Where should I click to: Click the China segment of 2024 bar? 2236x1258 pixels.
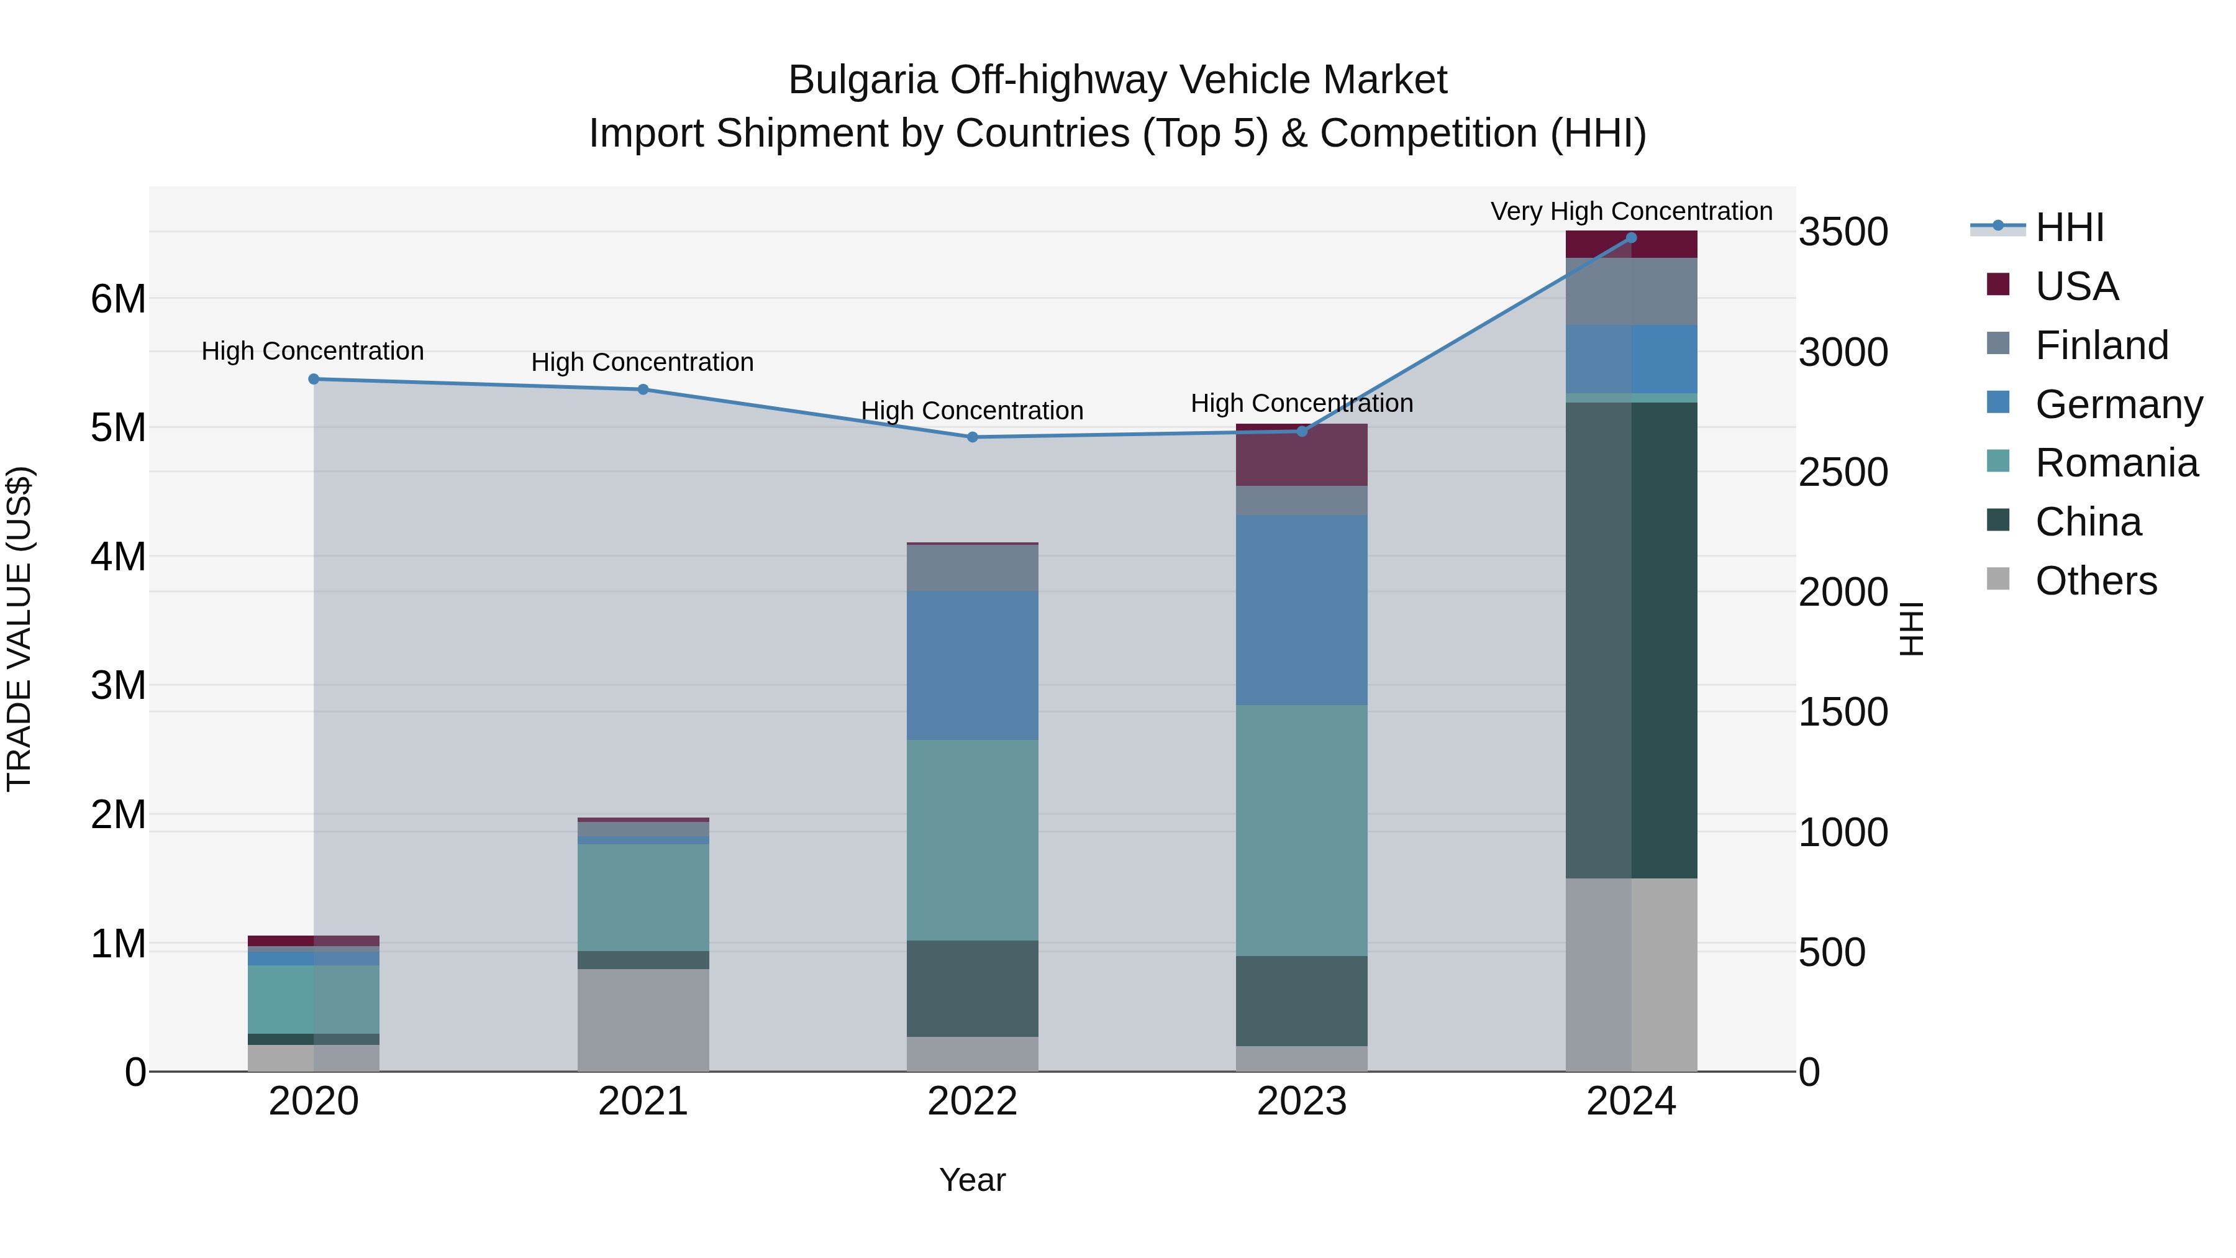click(1631, 640)
